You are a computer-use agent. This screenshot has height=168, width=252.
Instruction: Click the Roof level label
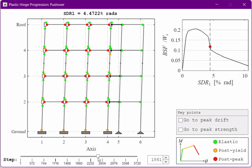[21, 25]
